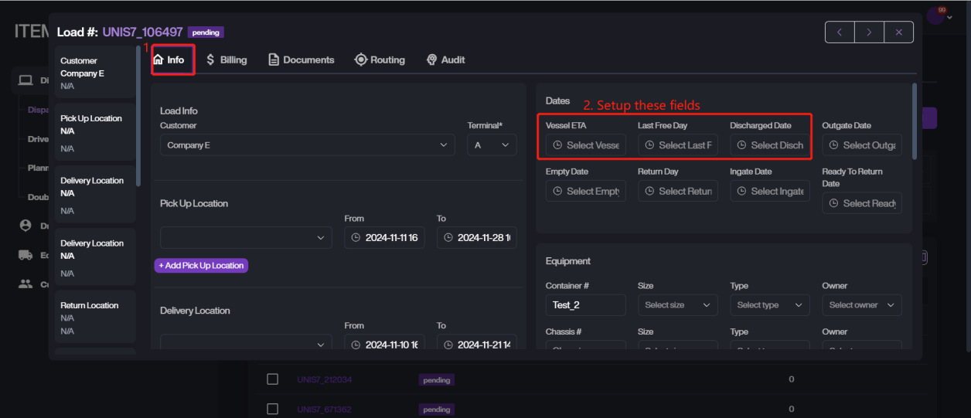Go to previous load with left arrow
The image size is (971, 418).
click(x=840, y=32)
